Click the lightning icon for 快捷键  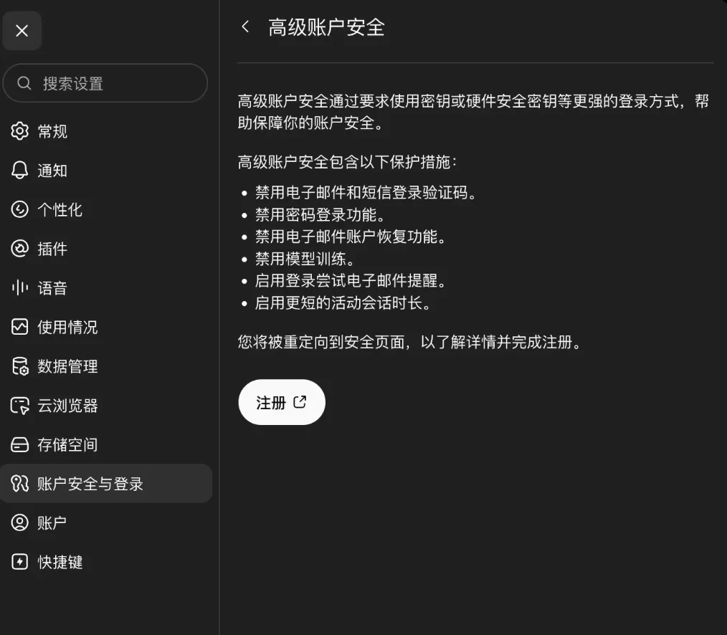pos(19,562)
